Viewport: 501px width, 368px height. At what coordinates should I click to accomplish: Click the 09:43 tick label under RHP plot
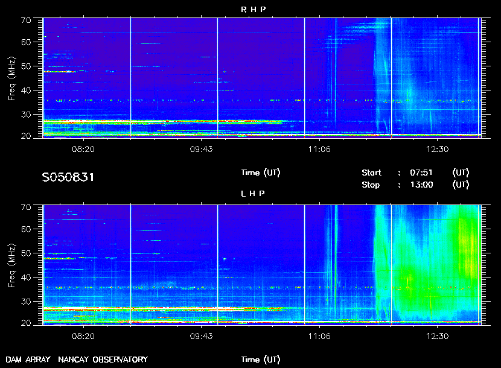201,149
